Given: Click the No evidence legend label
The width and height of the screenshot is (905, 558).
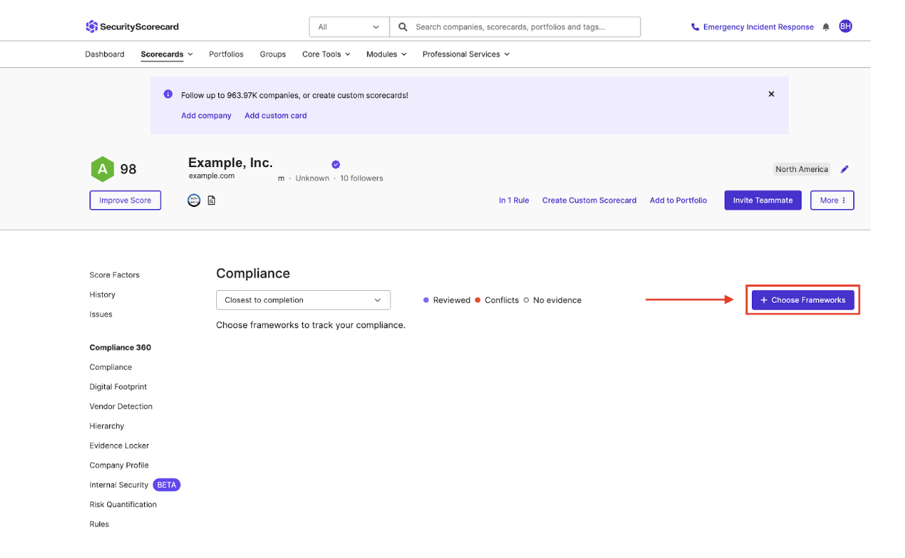Looking at the screenshot, I should point(557,300).
